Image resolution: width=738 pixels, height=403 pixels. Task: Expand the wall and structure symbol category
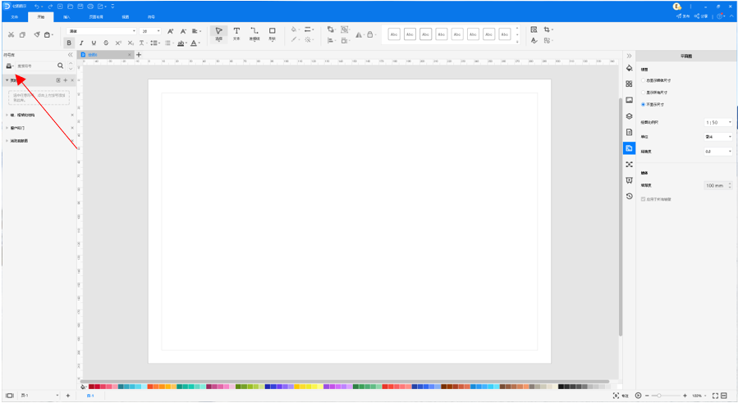coord(7,115)
